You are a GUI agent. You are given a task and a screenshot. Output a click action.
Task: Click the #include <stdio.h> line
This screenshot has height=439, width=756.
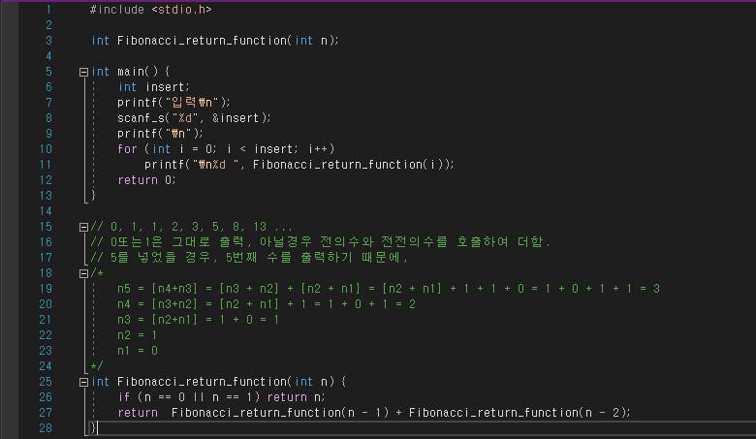coord(151,10)
